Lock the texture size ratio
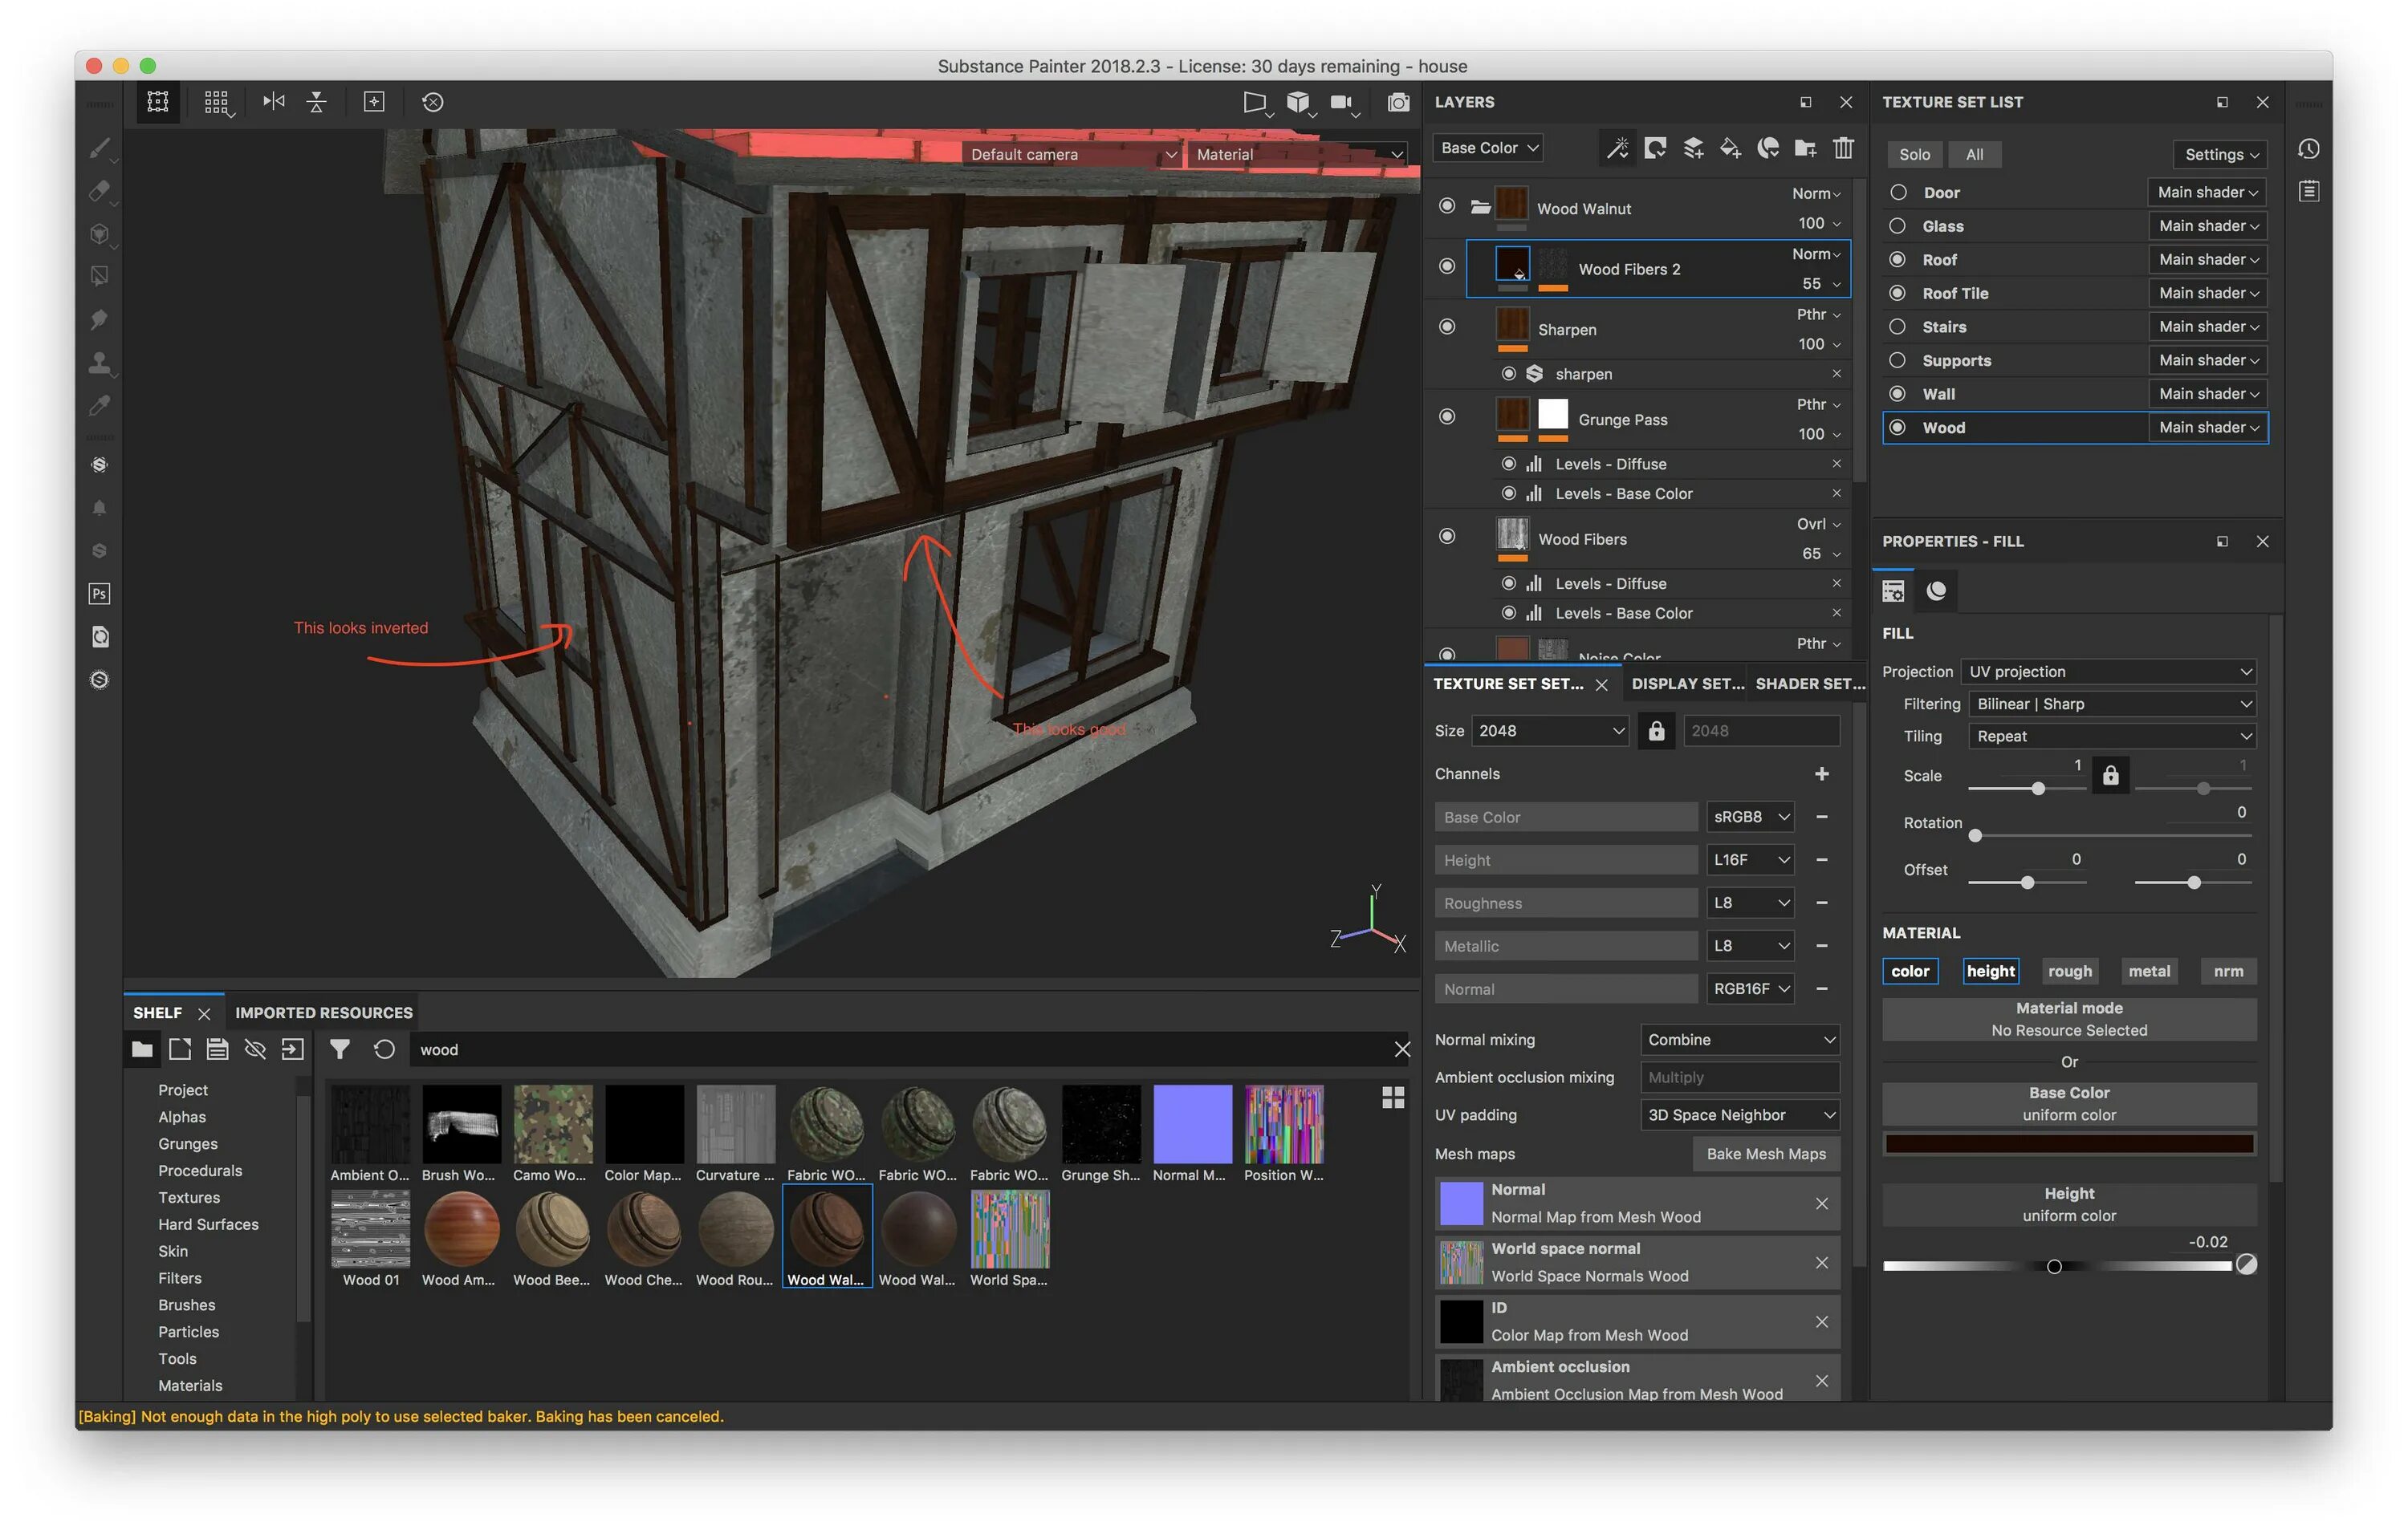 tap(1656, 731)
